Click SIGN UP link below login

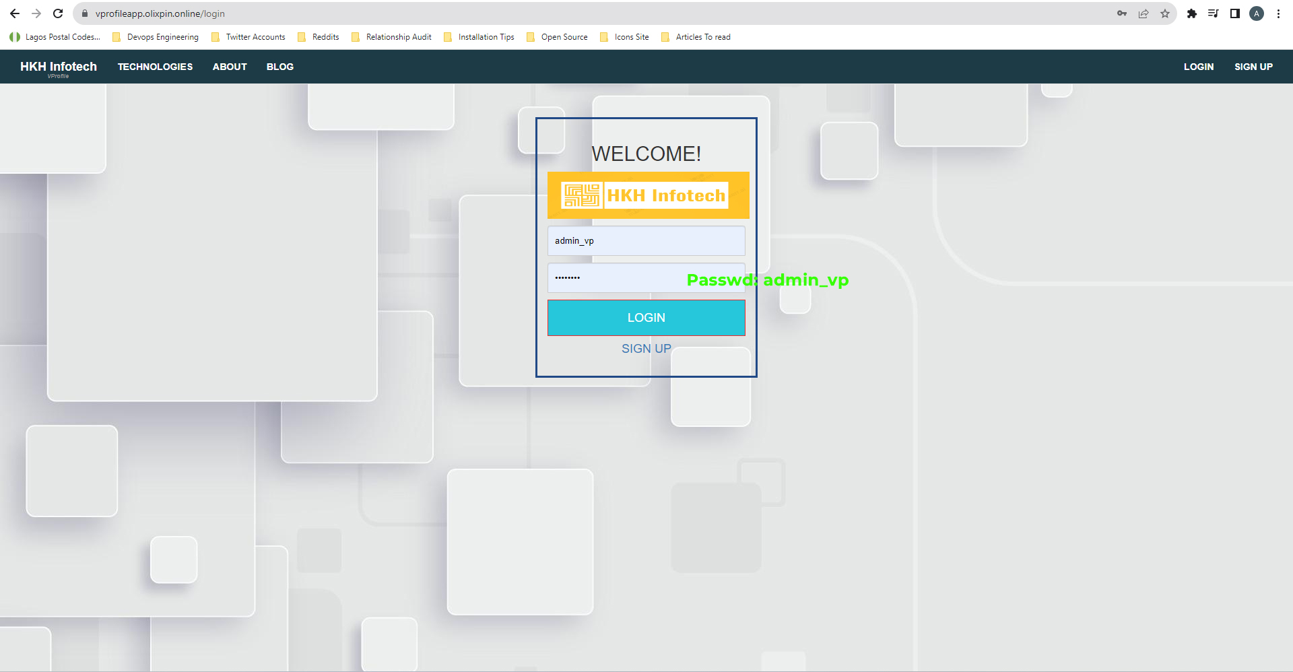pyautogui.click(x=646, y=349)
